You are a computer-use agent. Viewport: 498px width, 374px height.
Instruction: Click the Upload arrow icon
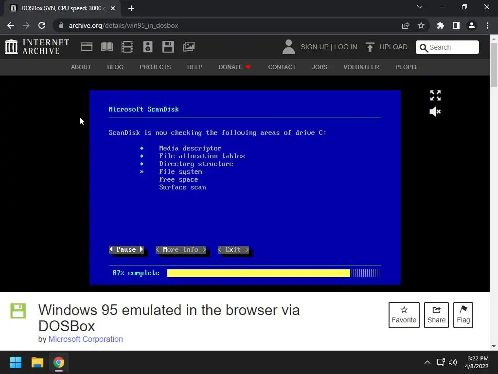tap(370, 47)
